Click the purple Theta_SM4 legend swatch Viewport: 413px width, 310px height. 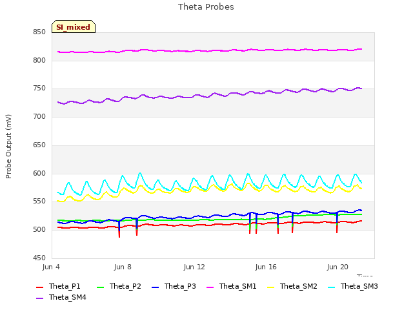coord(39,298)
